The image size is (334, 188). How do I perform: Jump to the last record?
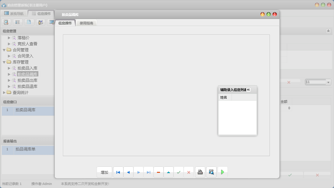click(x=148, y=172)
